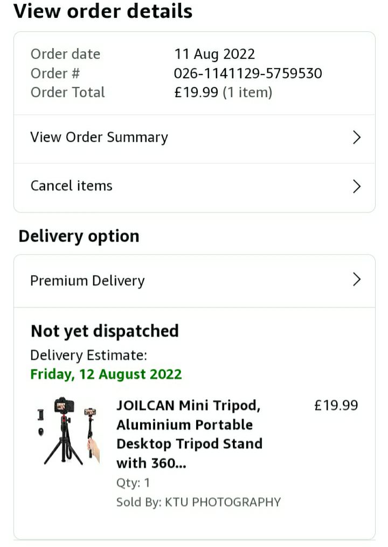Screen dimensions: 388x547
Task: Select the order number 026-1141129-5759530
Action: click(x=248, y=73)
